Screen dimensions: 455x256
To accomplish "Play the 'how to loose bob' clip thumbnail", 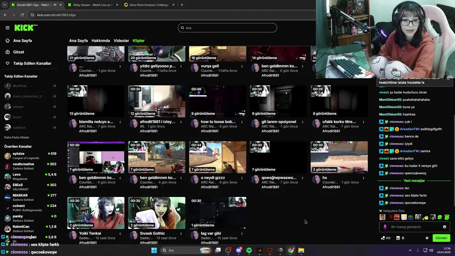I will tap(218, 101).
